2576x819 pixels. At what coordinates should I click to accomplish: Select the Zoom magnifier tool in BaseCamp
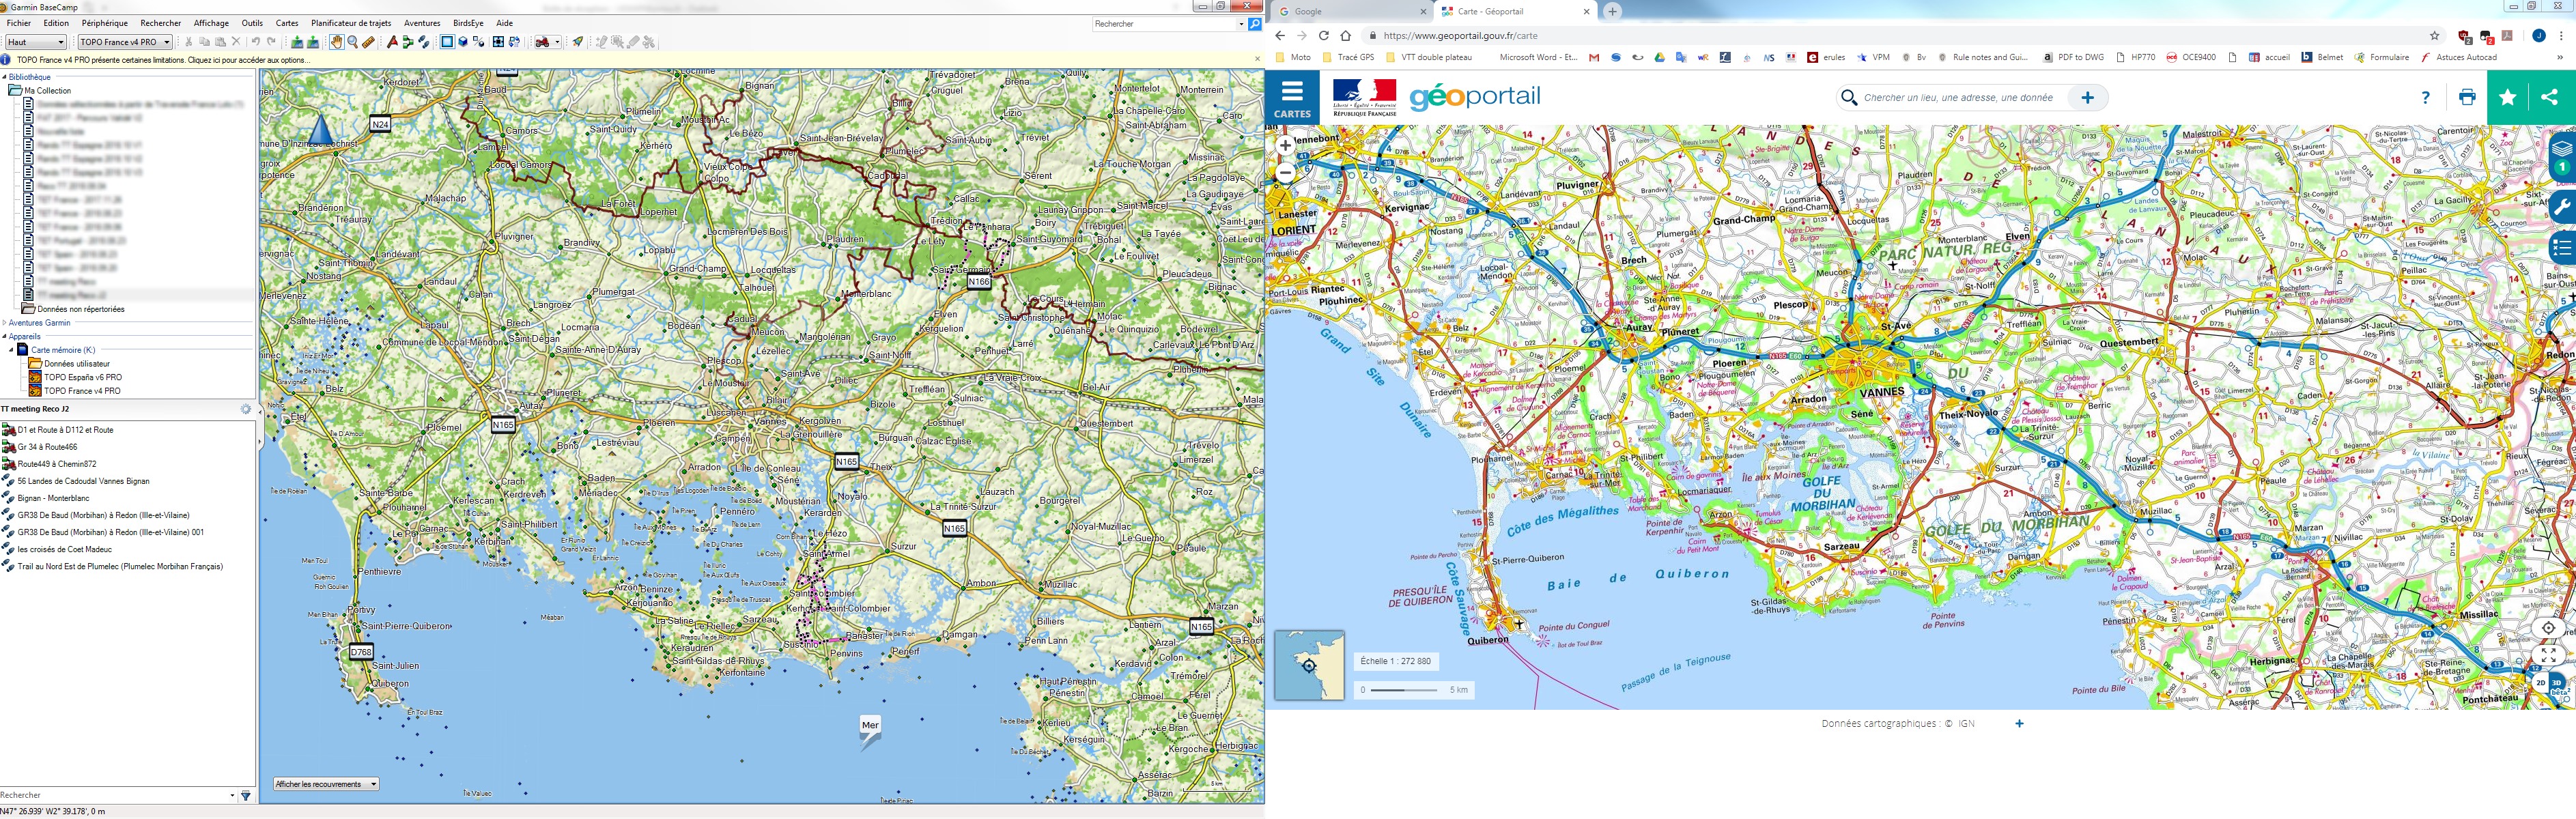[x=353, y=42]
